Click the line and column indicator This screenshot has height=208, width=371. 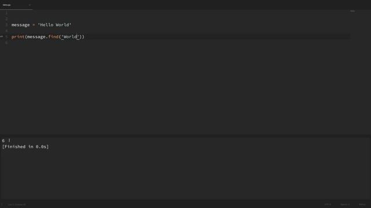coord(17,205)
